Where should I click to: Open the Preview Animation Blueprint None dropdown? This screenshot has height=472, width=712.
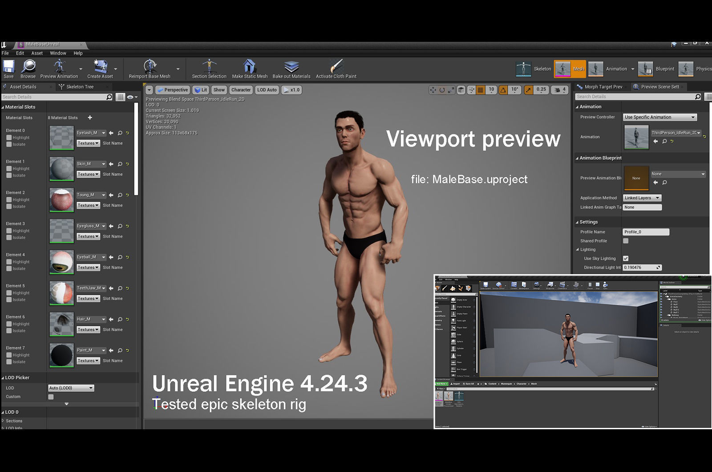678,174
